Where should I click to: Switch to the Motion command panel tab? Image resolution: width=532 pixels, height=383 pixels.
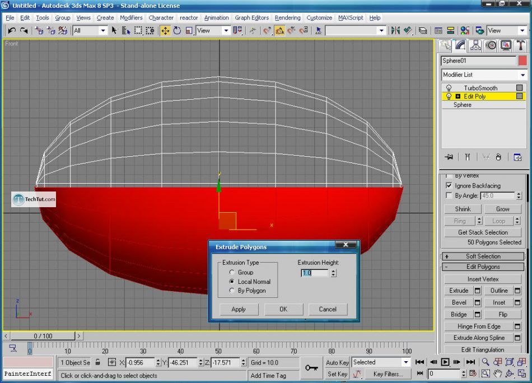[491, 45]
